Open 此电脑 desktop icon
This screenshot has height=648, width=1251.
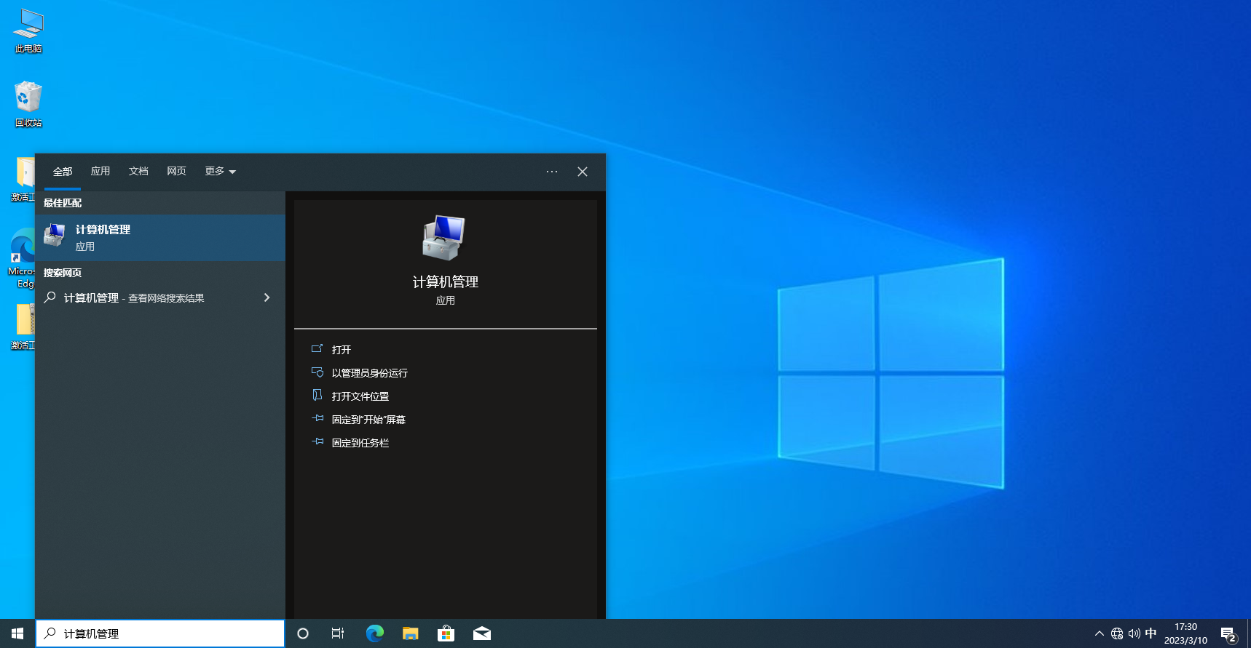[28, 31]
